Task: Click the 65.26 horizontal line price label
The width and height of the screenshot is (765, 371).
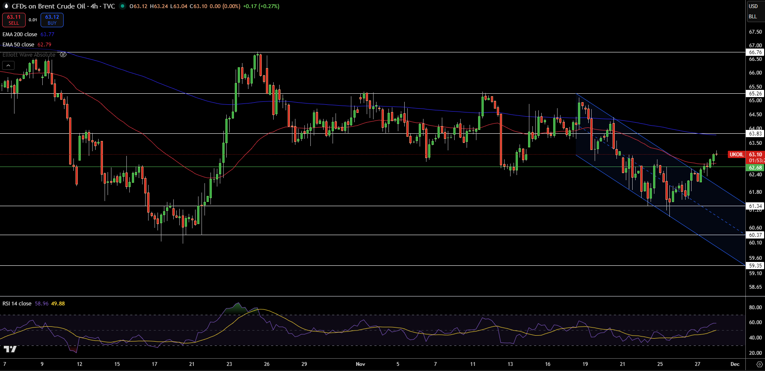Action: 755,93
